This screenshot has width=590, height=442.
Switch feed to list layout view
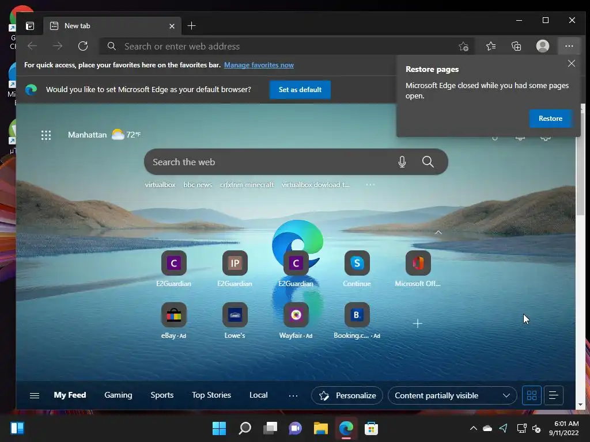coord(553,395)
